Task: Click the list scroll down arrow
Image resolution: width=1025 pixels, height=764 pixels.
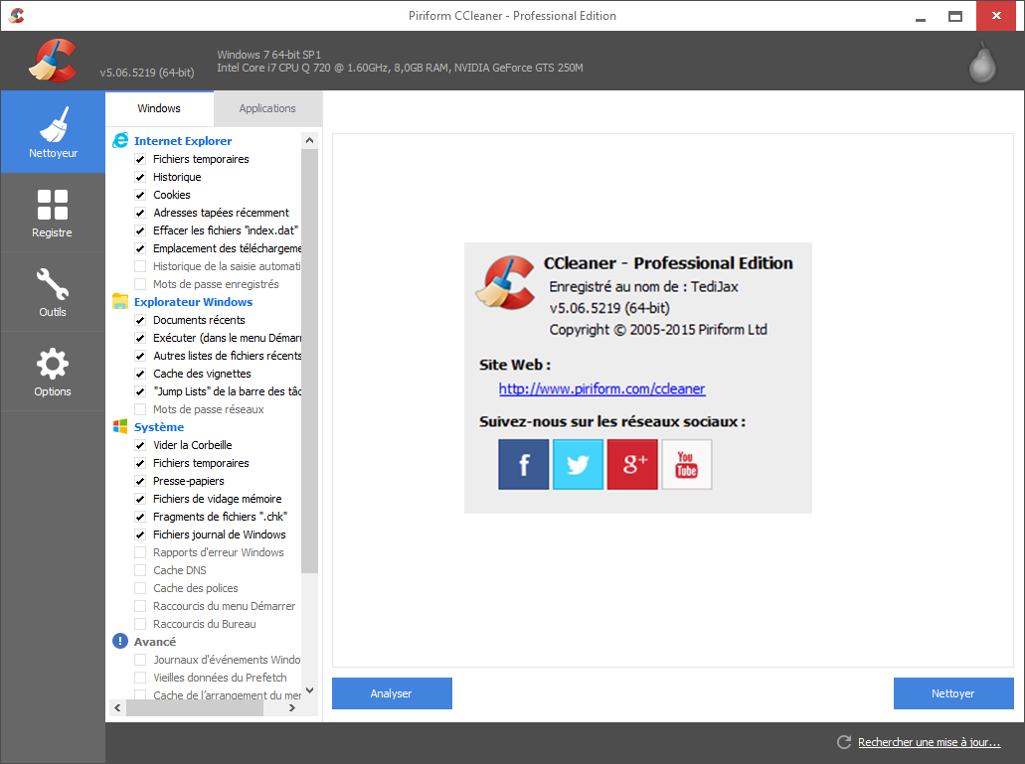Action: 310,690
